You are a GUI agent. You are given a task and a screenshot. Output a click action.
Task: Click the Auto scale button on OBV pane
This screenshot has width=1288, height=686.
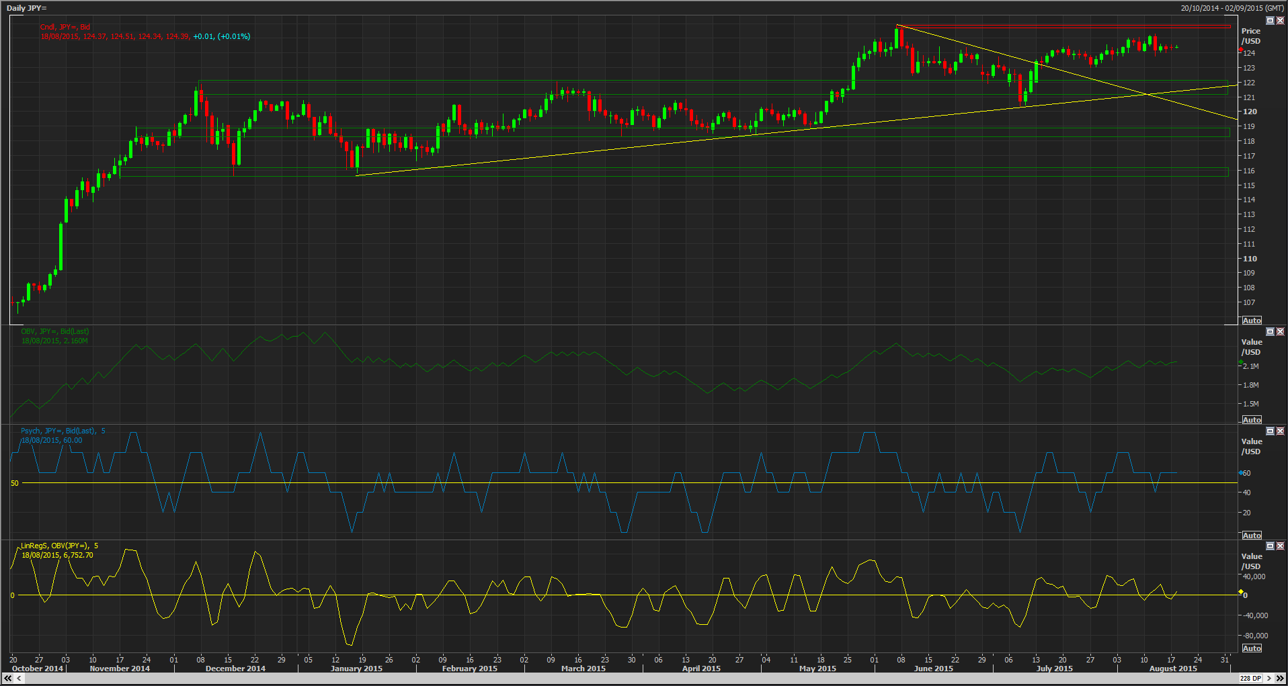pyautogui.click(x=1252, y=420)
